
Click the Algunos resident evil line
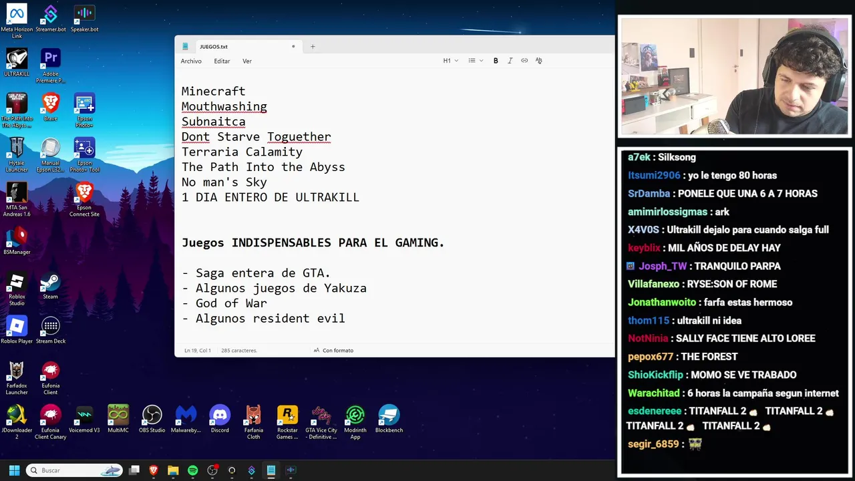263,319
